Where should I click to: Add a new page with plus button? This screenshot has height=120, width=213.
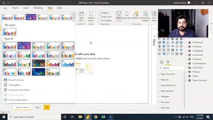pyautogui.click(x=47, y=107)
